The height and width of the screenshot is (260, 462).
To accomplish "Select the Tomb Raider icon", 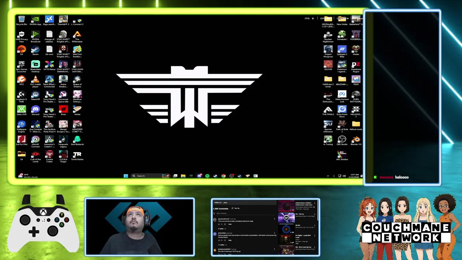I will coord(77,156).
